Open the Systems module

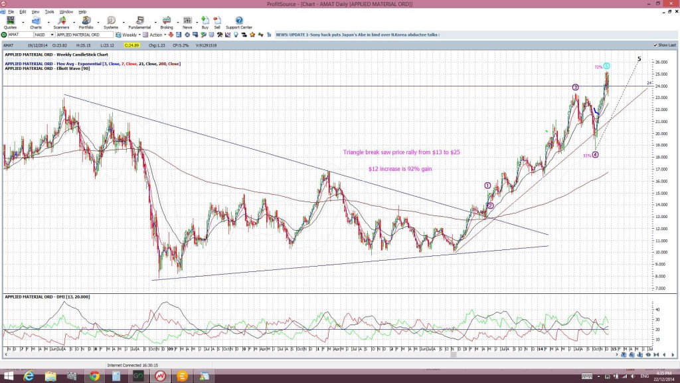coord(111,23)
